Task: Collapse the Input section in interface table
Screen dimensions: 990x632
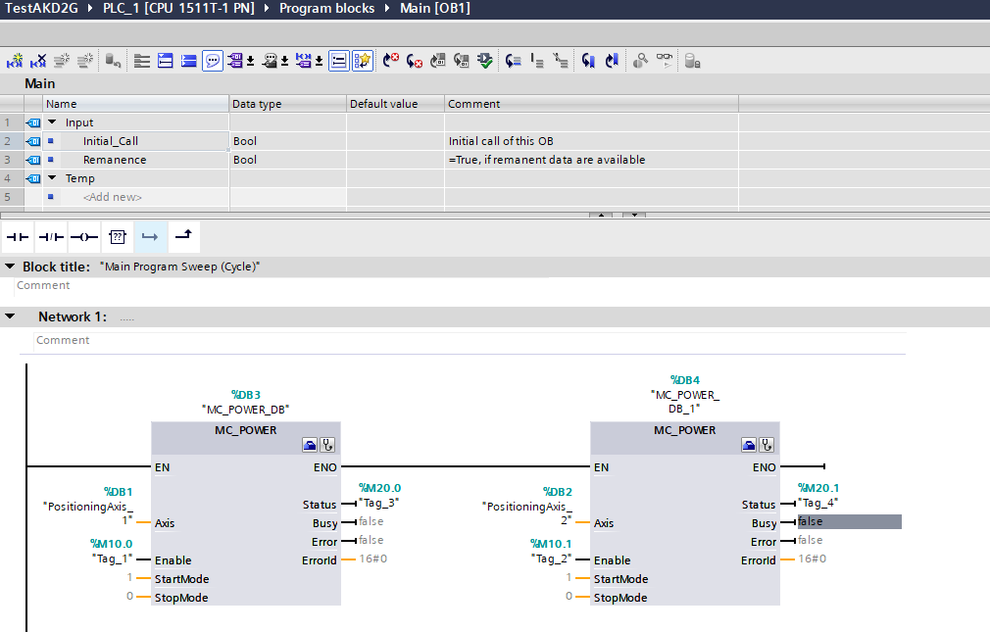Action: click(52, 122)
